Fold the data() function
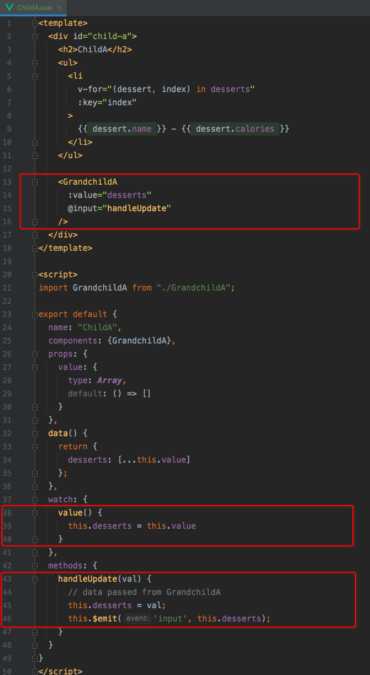Screen dimensions: 370x675 coord(35,434)
